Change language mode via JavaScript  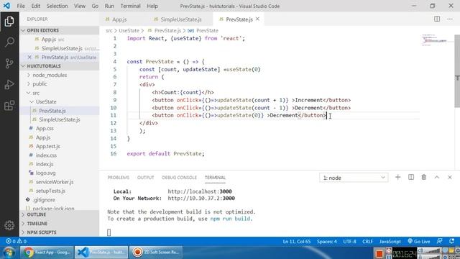[x=390, y=241]
